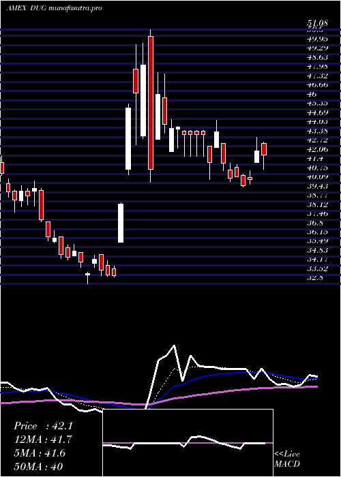Click the '50MA : 40' readout
Screen dimensions: 341x477
[x=38, y=466]
